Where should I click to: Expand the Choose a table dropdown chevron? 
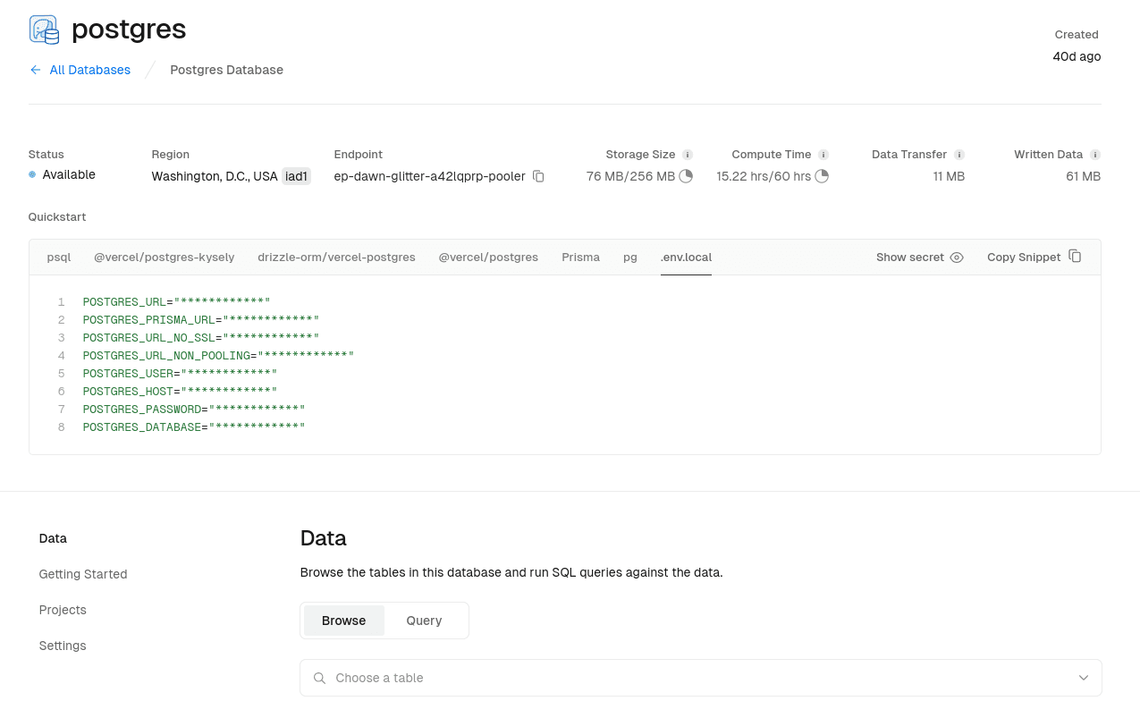pos(1084,678)
